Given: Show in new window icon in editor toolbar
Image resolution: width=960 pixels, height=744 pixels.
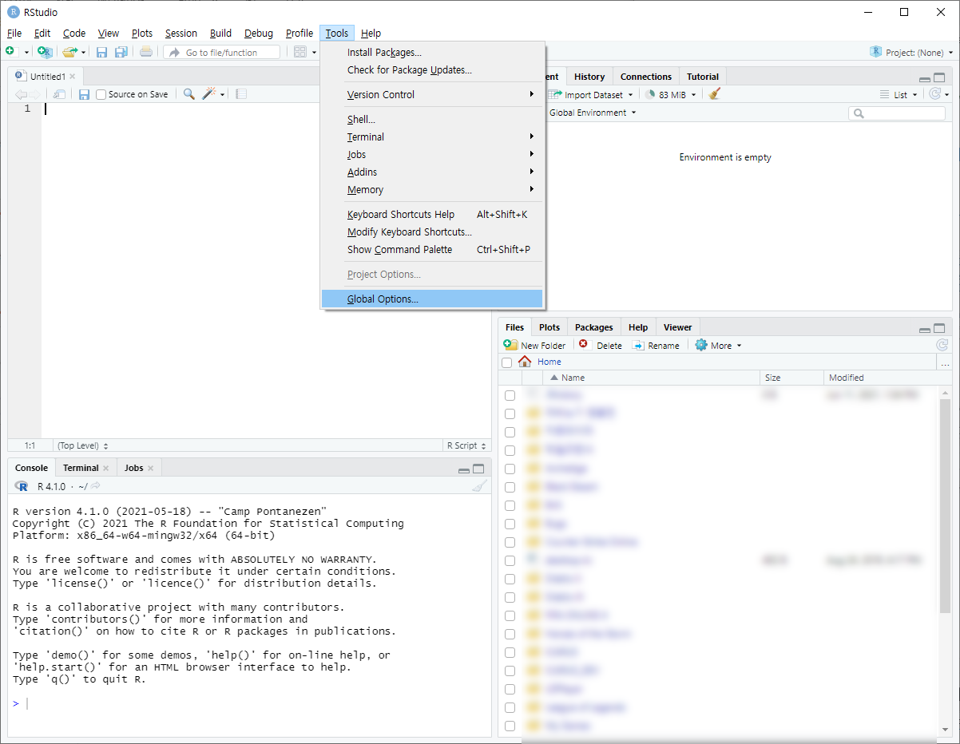Looking at the screenshot, I should click(59, 94).
